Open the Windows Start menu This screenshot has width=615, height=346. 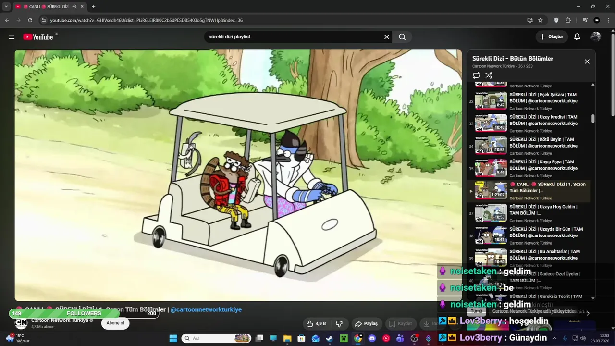pyautogui.click(x=173, y=338)
